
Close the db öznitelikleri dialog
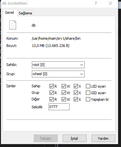pyautogui.click(x=111, y=3)
